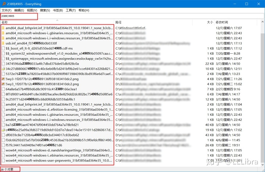
Task: Select $$_boot_efi_lt-lt_d265d550edd74905.cdf-ms file
Action: [x=39, y=49]
